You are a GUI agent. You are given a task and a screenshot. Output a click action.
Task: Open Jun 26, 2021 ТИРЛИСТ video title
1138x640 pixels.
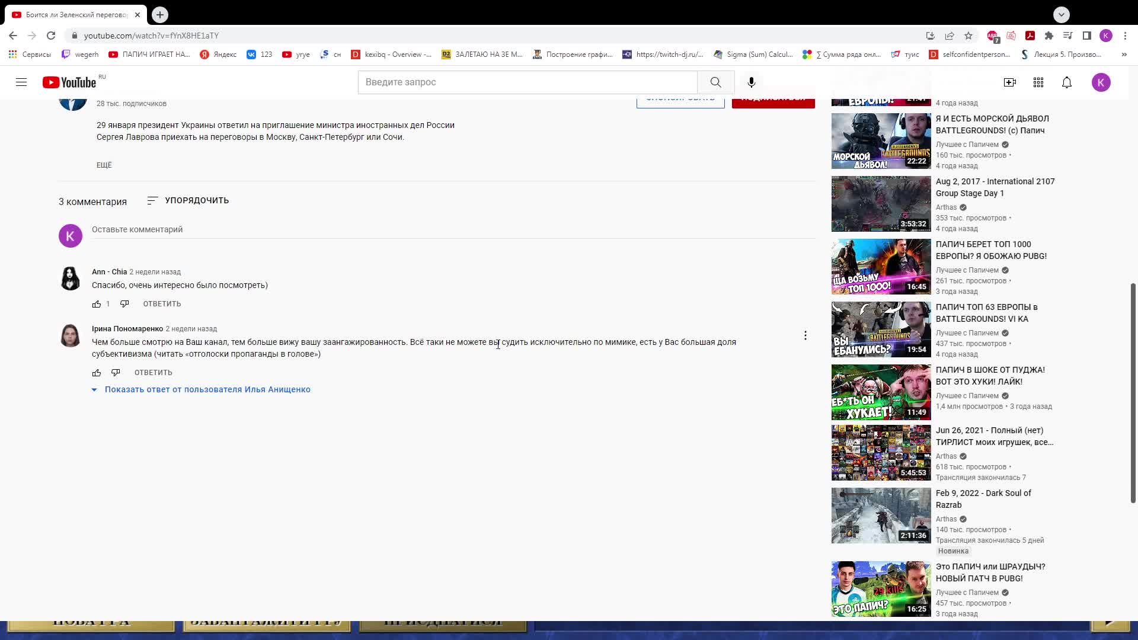tap(994, 436)
